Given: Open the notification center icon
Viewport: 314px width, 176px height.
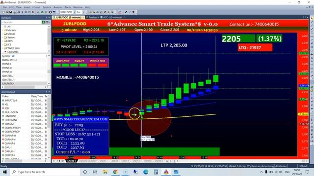Looking at the screenshot, I should coord(308,172).
